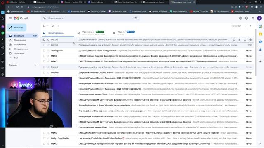The width and height of the screenshot is (264, 148).
Task: Select checkbox of first Discord email
Action: 44,39
